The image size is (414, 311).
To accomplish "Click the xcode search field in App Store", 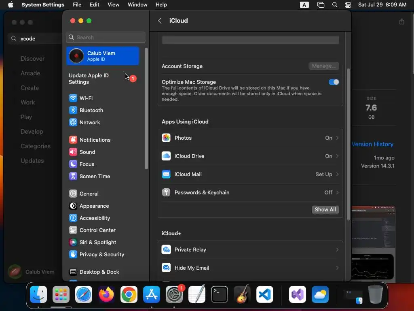I will point(36,38).
